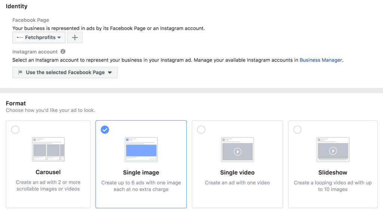Screen dimensions: 383x212
Task: Click the Single video description text
Action: click(237, 183)
